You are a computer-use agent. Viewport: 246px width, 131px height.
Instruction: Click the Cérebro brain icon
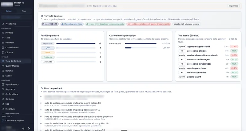[3, 52]
